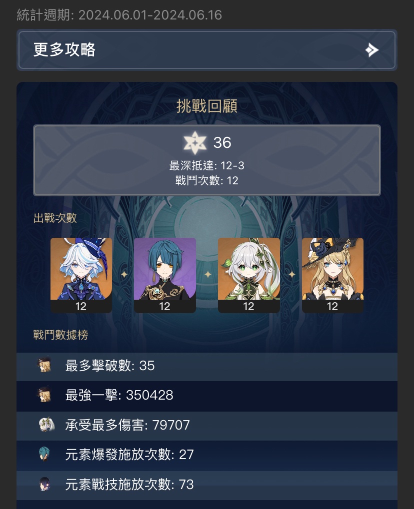The image size is (414, 509).
Task: Select the 承受最多傷害: 79707 row
Action: pos(207,426)
